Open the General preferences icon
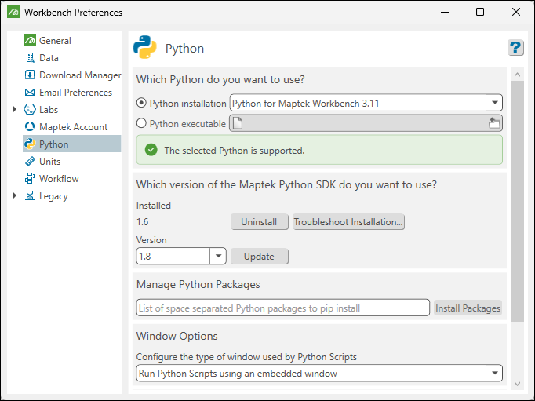Viewport: 535px width, 401px height. click(30, 40)
